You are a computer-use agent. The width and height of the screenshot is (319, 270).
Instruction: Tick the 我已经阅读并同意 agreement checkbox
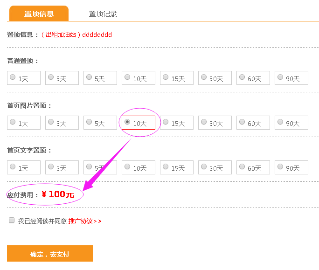tap(12, 221)
